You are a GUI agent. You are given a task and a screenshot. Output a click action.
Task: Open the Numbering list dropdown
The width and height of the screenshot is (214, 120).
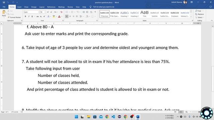75,12
